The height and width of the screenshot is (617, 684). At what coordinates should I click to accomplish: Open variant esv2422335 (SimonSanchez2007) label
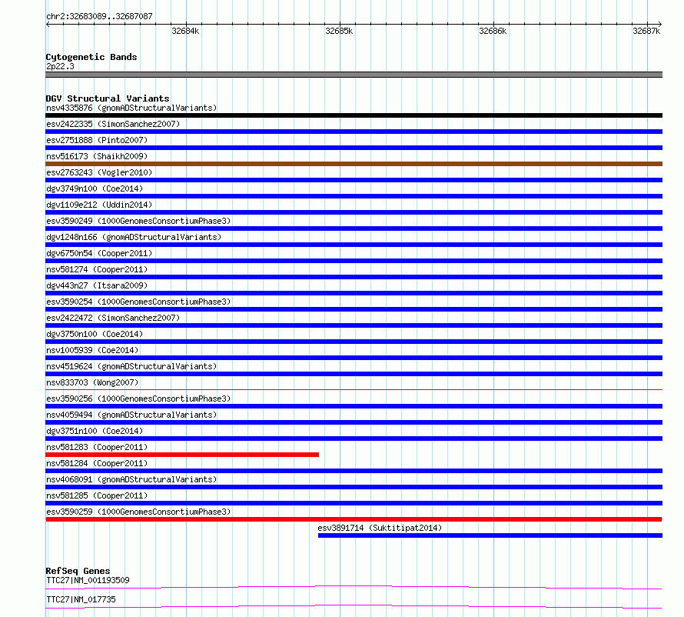tap(113, 124)
